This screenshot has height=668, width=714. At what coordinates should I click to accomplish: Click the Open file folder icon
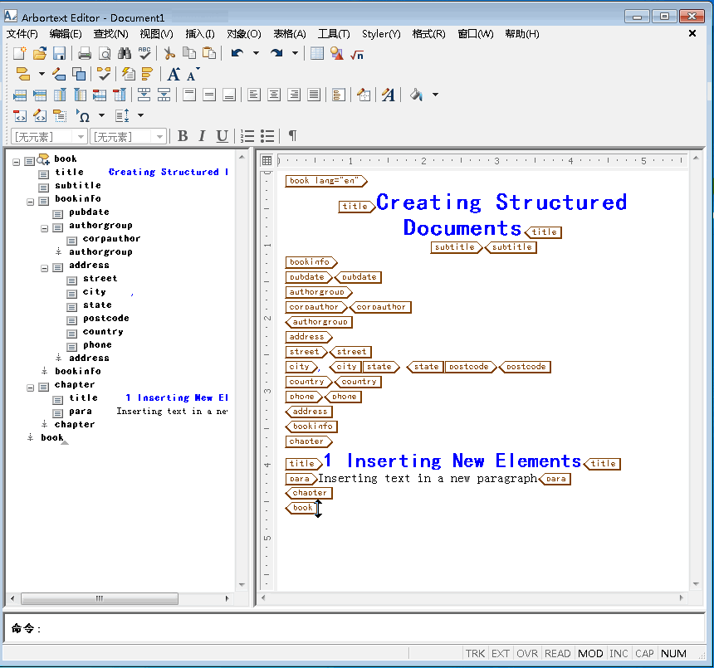(x=40, y=54)
